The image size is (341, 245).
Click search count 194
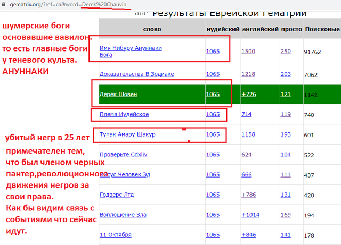click(x=309, y=215)
